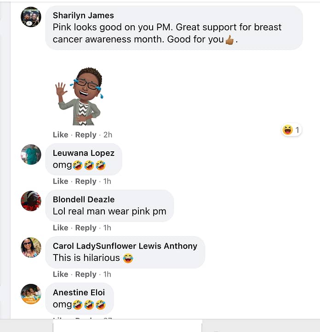Open Carol LadySunflower Lewis Anthony avatar
Image resolution: width=320 pixels, height=332 pixels.
[x=31, y=248]
